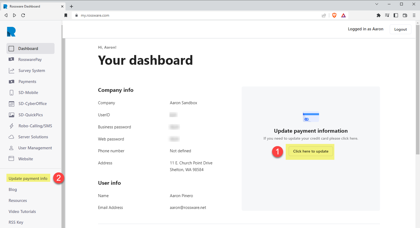Click the Logout button

click(400, 29)
